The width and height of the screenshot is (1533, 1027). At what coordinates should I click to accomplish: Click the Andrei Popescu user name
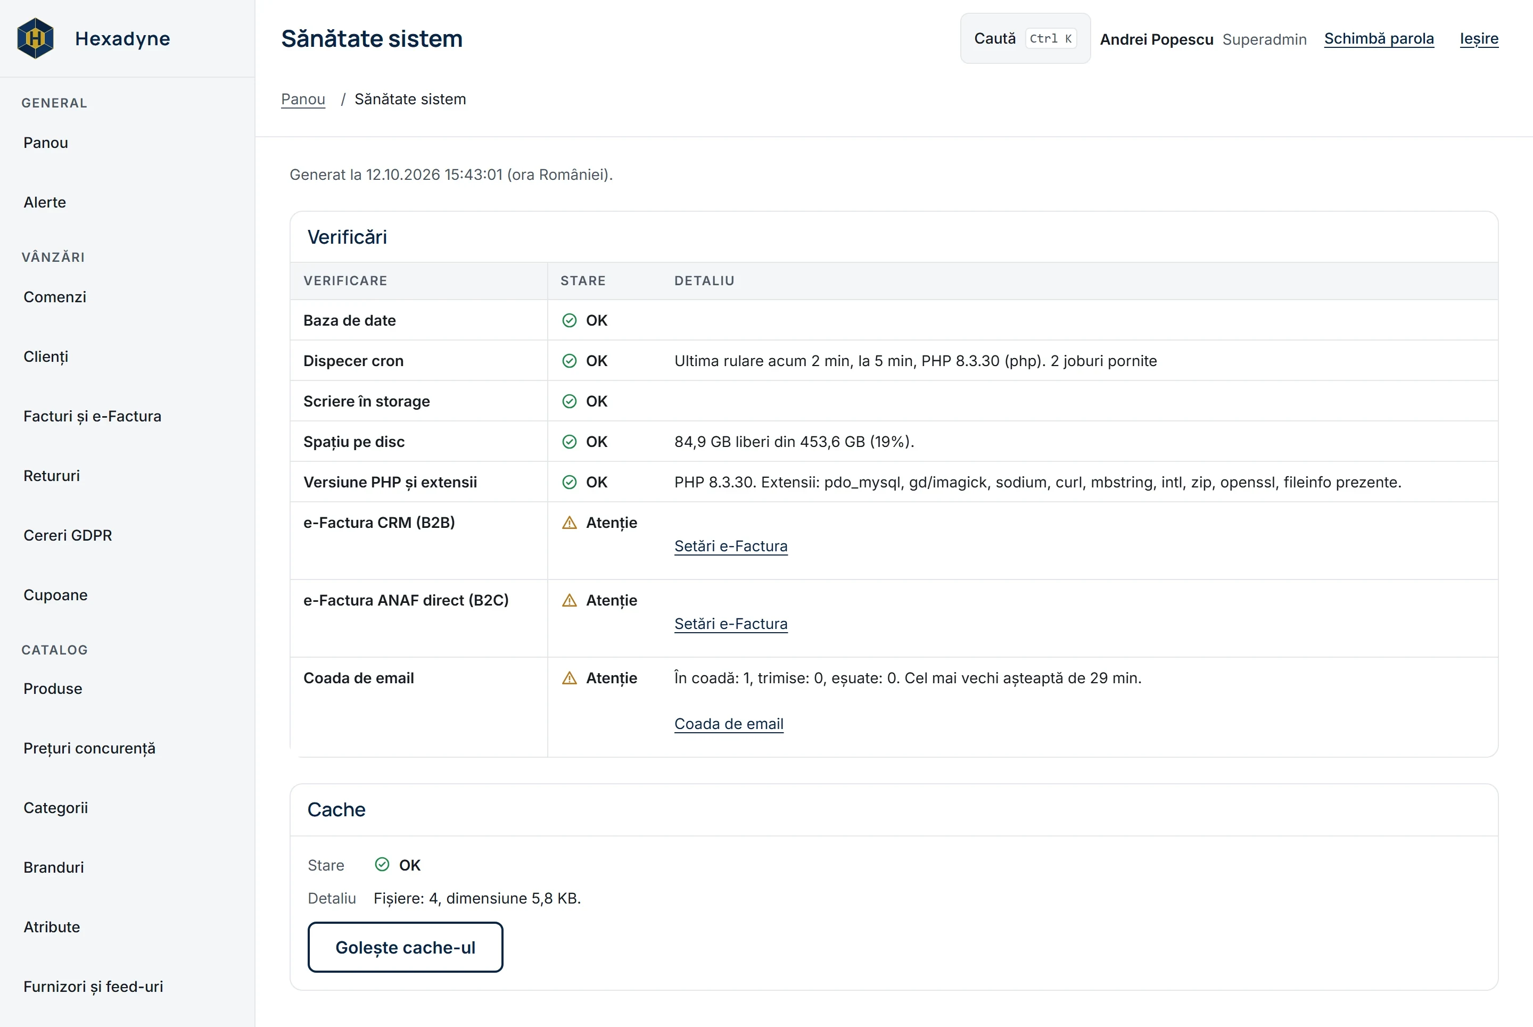coord(1156,39)
